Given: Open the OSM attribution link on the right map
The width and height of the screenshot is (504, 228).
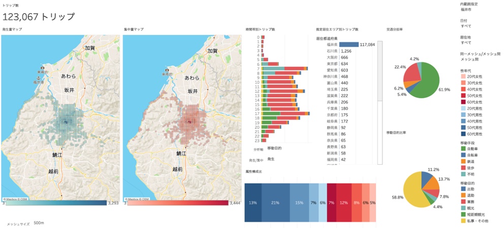Looking at the screenshot, I should [x=145, y=199].
